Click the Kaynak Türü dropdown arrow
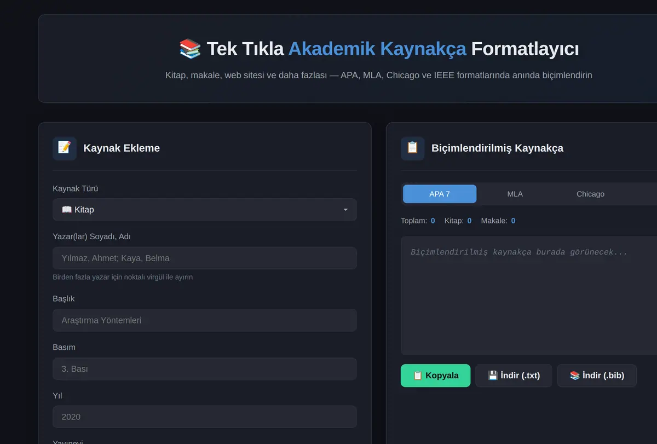The width and height of the screenshot is (657, 444). pos(345,210)
